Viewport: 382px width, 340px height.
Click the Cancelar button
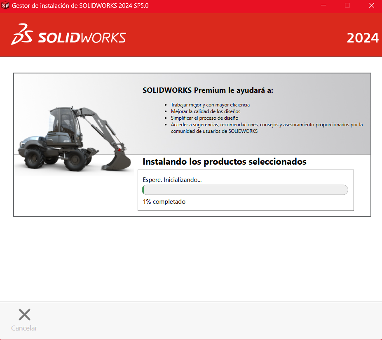click(x=24, y=320)
